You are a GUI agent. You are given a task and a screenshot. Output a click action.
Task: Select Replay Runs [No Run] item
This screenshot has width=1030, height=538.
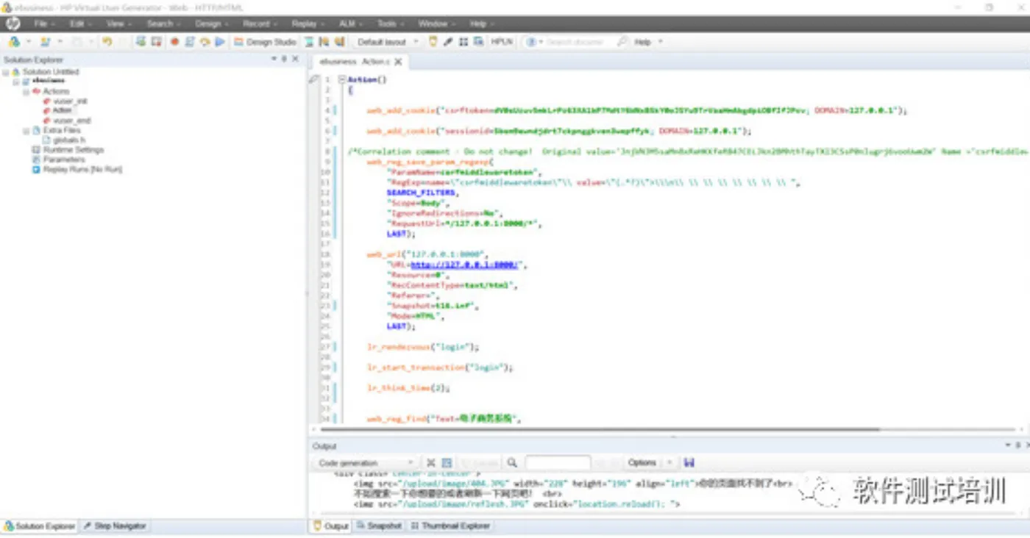(82, 169)
